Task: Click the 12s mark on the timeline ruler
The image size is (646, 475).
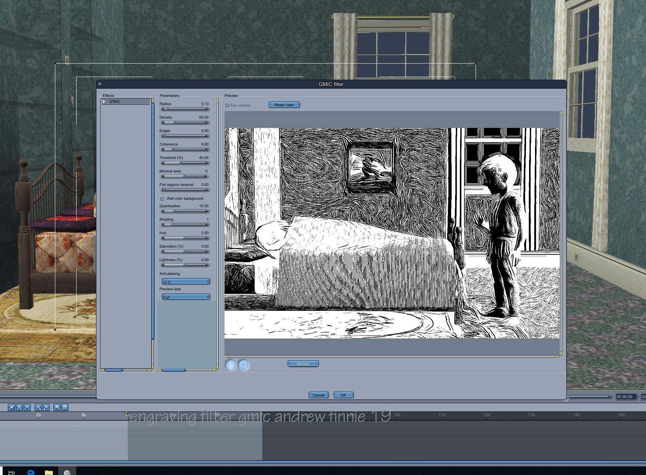Action: point(486,414)
